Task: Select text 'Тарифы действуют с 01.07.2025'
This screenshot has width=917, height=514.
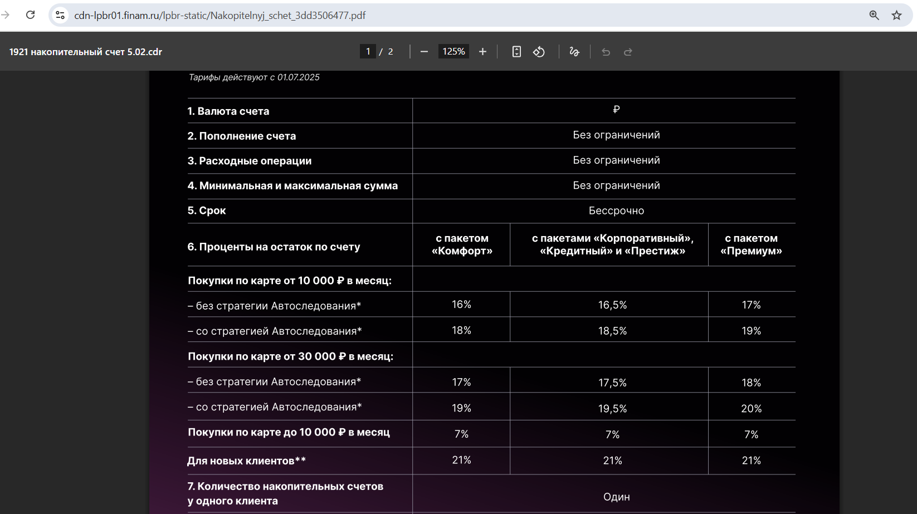Action: click(254, 77)
